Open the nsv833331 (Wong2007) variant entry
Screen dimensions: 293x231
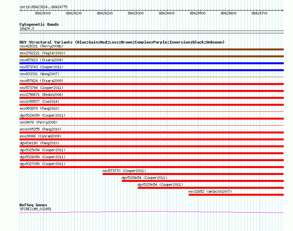point(40,74)
